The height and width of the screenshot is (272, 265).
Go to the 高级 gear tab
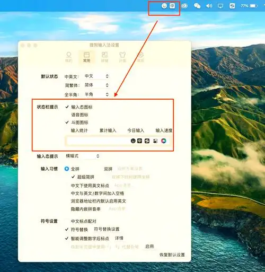(140, 57)
